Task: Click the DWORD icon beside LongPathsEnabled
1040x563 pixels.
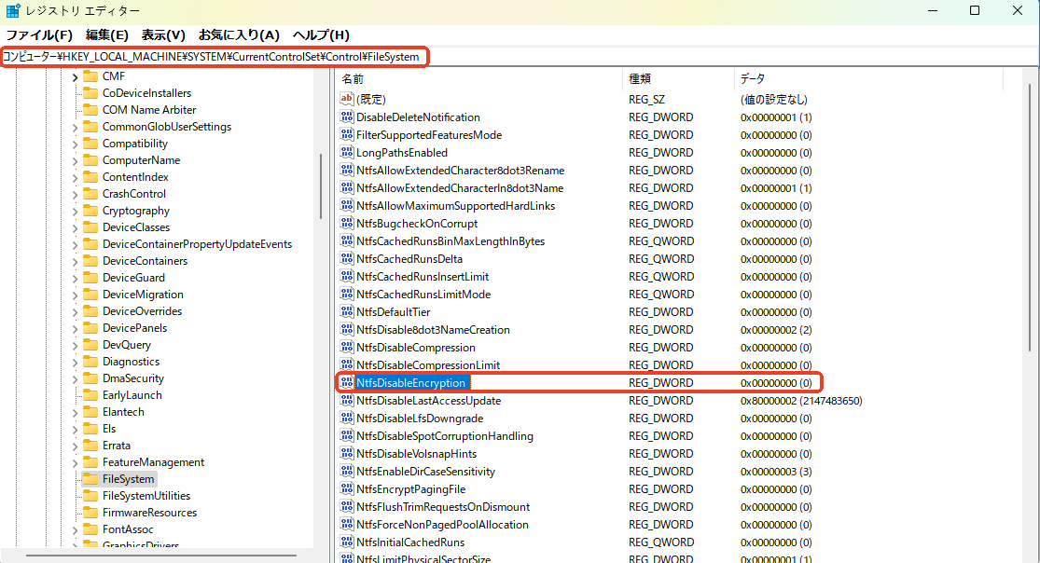Action: 345,152
